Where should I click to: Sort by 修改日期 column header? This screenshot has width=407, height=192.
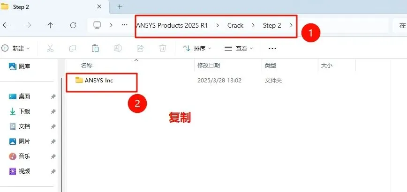click(x=209, y=66)
